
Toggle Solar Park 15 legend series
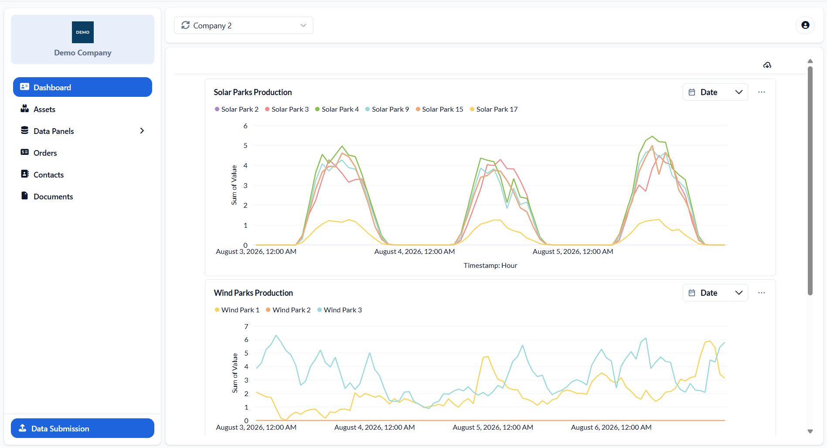tap(439, 109)
